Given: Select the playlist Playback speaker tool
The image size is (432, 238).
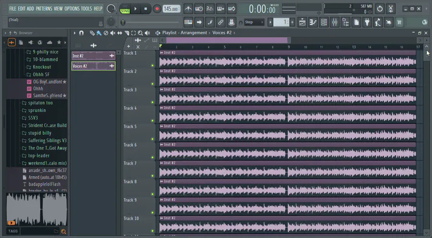Looking at the screenshot, I should (x=147, y=33).
